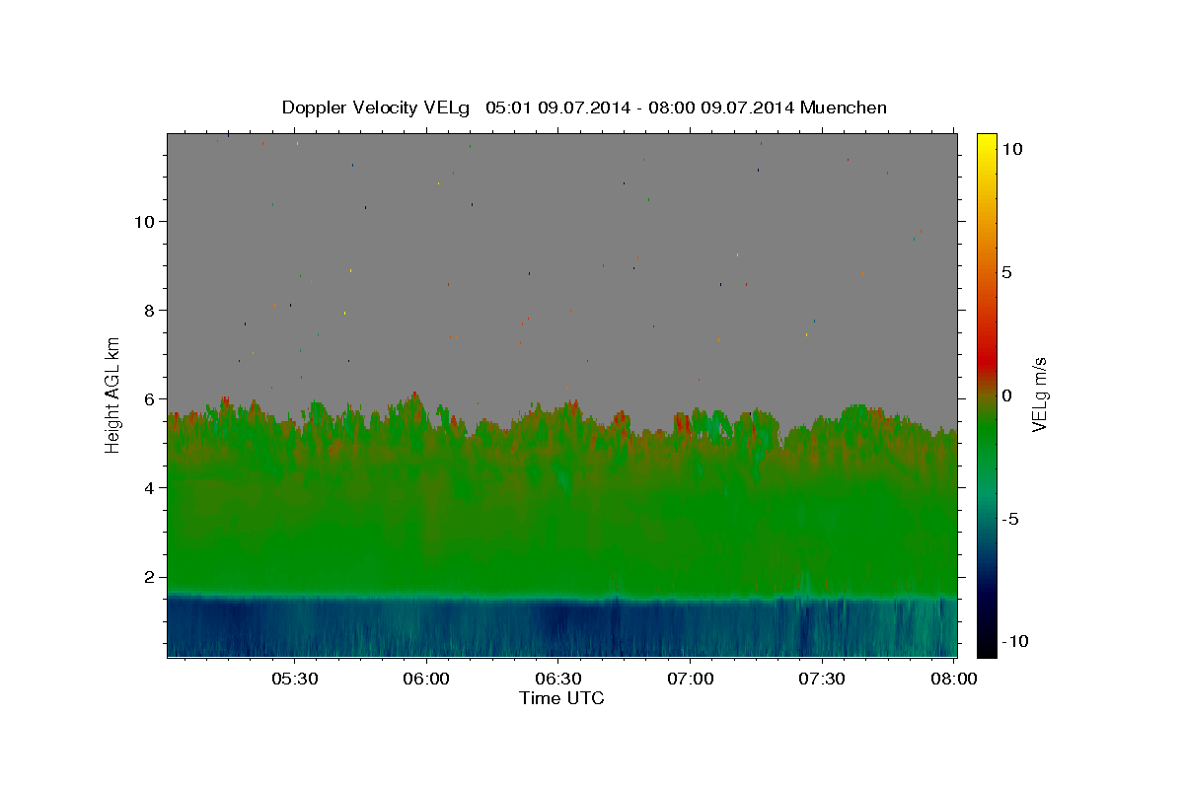Click the plot title 'Doppler Velocity VELg'
The width and height of the screenshot is (1184, 789).
point(378,108)
